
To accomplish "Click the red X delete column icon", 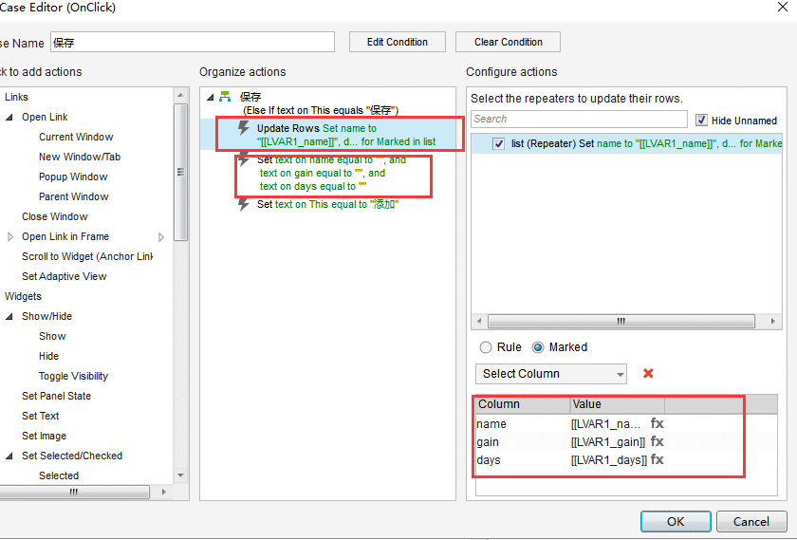I will tap(648, 373).
